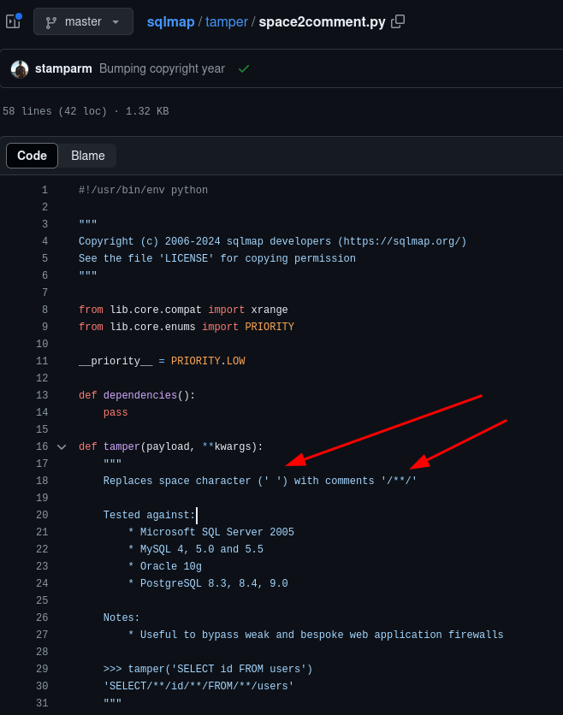Expand the file tree side panel
This screenshot has width=563, height=715.
[13, 21]
